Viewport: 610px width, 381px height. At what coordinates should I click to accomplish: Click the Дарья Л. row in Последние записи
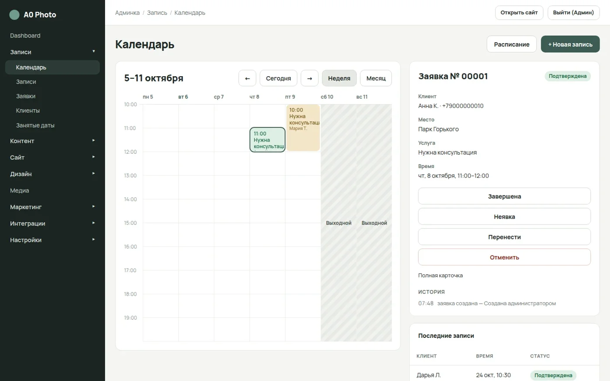tap(505, 375)
